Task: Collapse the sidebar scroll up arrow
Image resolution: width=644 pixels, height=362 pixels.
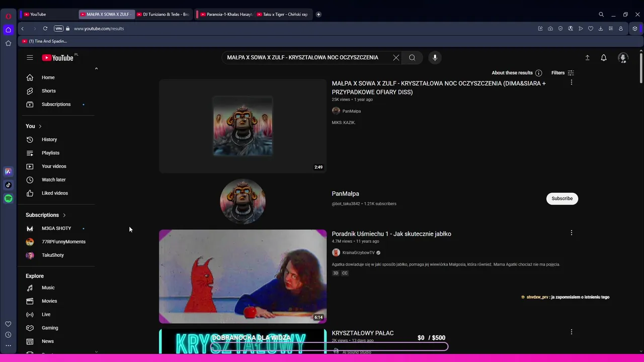Action: (x=96, y=69)
